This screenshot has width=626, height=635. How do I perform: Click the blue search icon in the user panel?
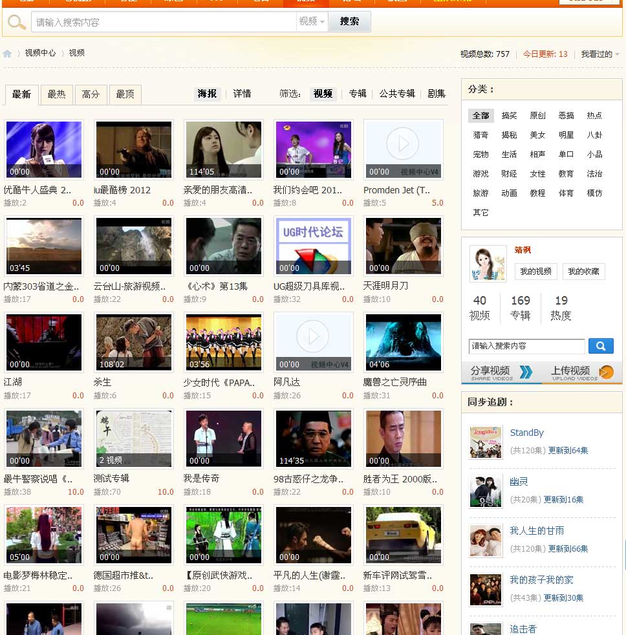pyautogui.click(x=601, y=346)
